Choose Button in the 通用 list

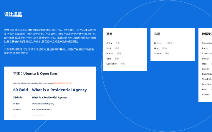coord(110,54)
